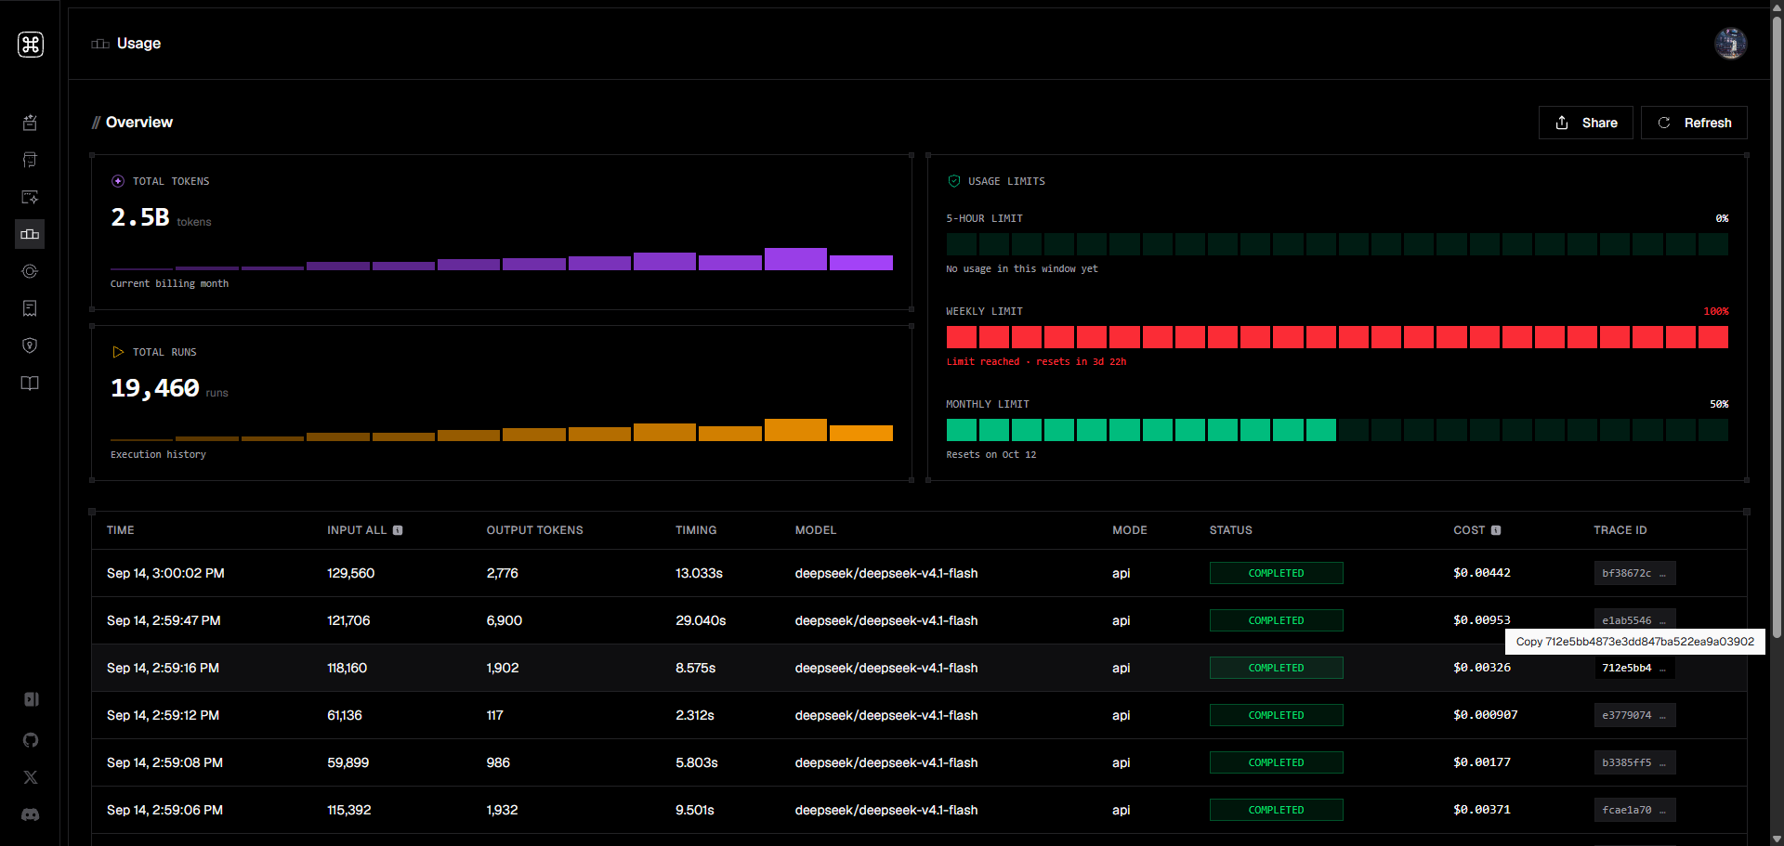Copy trace ID 712e5bb4
Viewport: 1784px width, 846px height.
(x=1634, y=668)
